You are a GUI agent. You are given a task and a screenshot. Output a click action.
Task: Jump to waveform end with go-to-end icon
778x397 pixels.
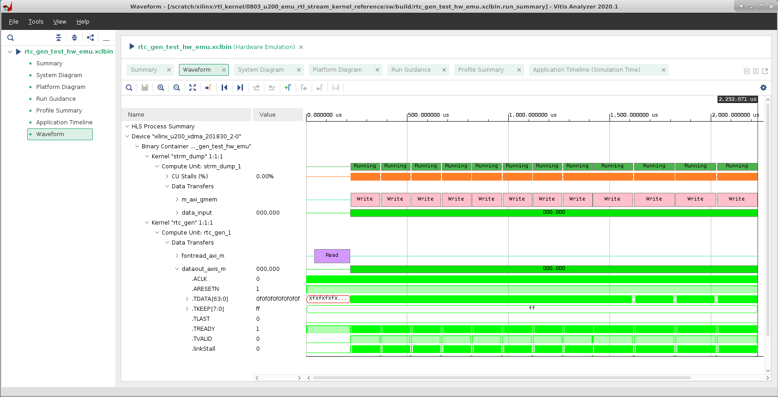click(240, 88)
